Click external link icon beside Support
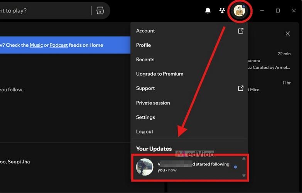The width and height of the screenshot is (302, 193). 241,88
